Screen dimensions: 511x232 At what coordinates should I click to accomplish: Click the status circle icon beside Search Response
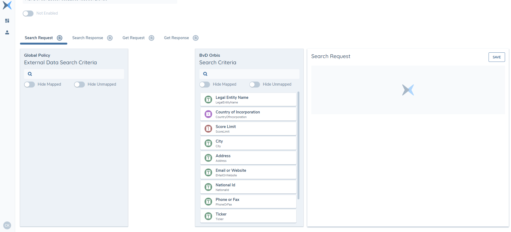pos(110,38)
